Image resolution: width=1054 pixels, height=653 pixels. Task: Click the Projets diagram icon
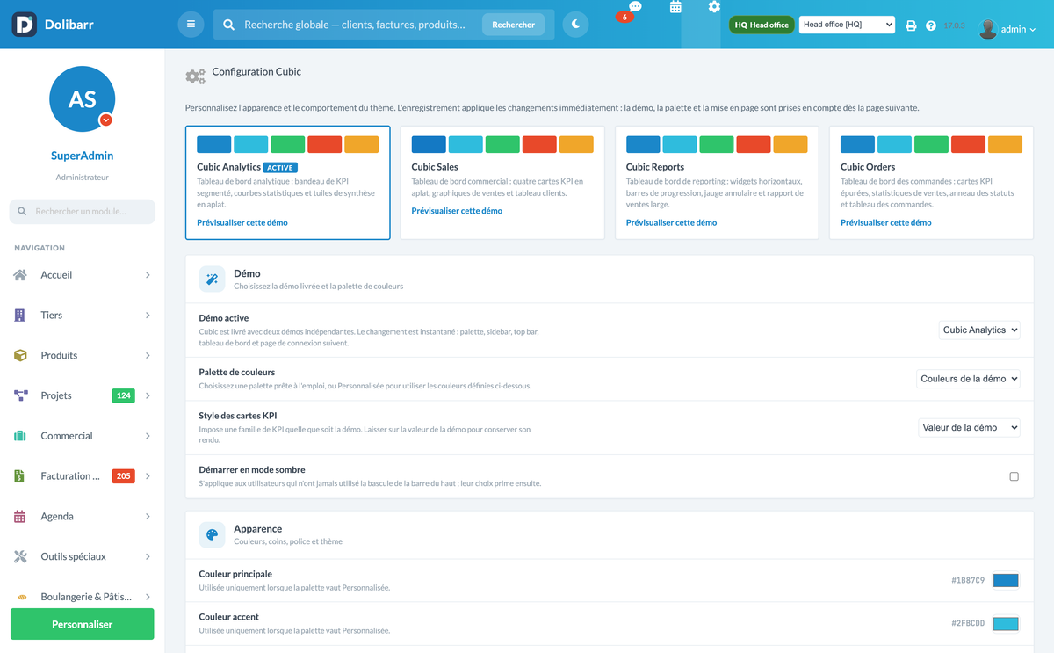click(x=21, y=395)
